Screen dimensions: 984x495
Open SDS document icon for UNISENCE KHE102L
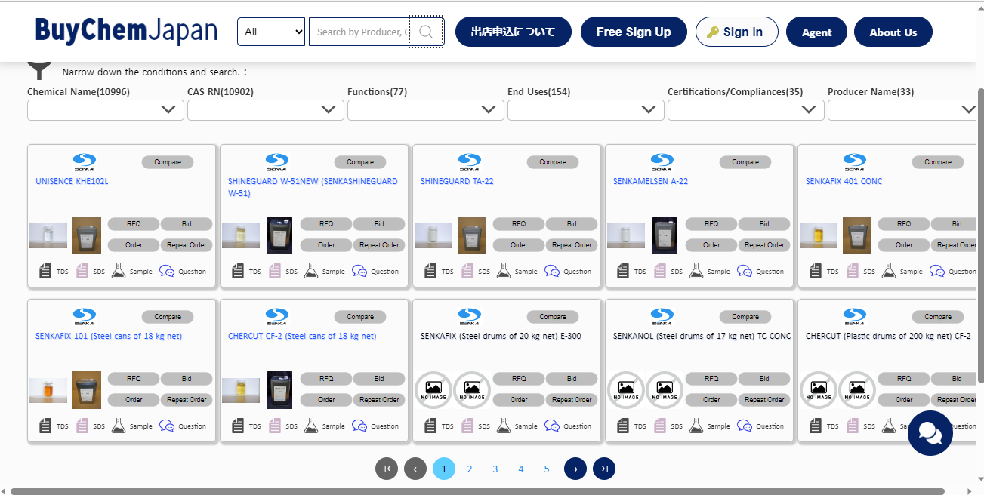point(82,271)
